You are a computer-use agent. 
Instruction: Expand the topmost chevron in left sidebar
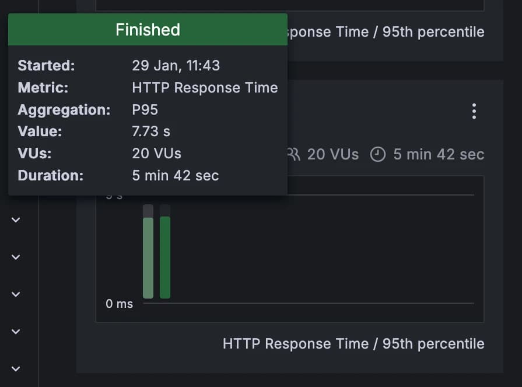pos(16,220)
